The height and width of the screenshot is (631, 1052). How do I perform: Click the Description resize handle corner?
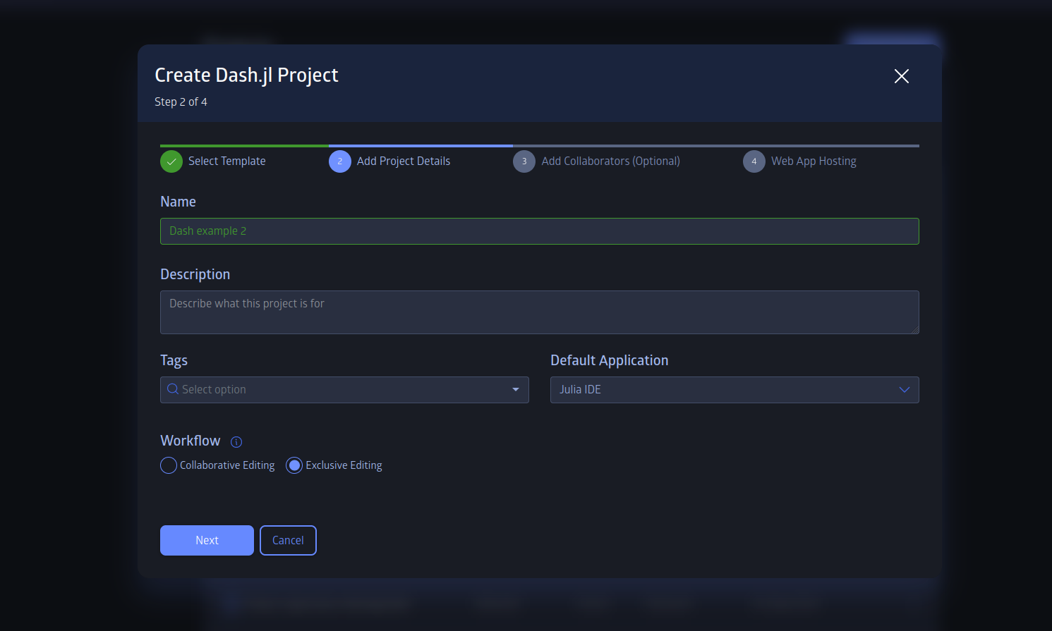click(x=915, y=330)
